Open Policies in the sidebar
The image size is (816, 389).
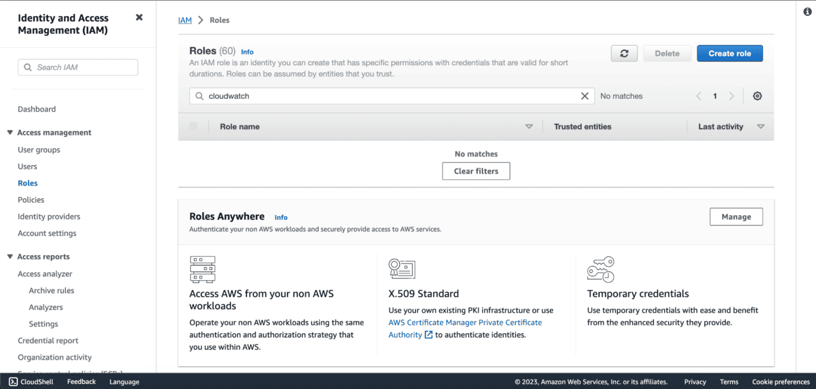click(x=31, y=200)
